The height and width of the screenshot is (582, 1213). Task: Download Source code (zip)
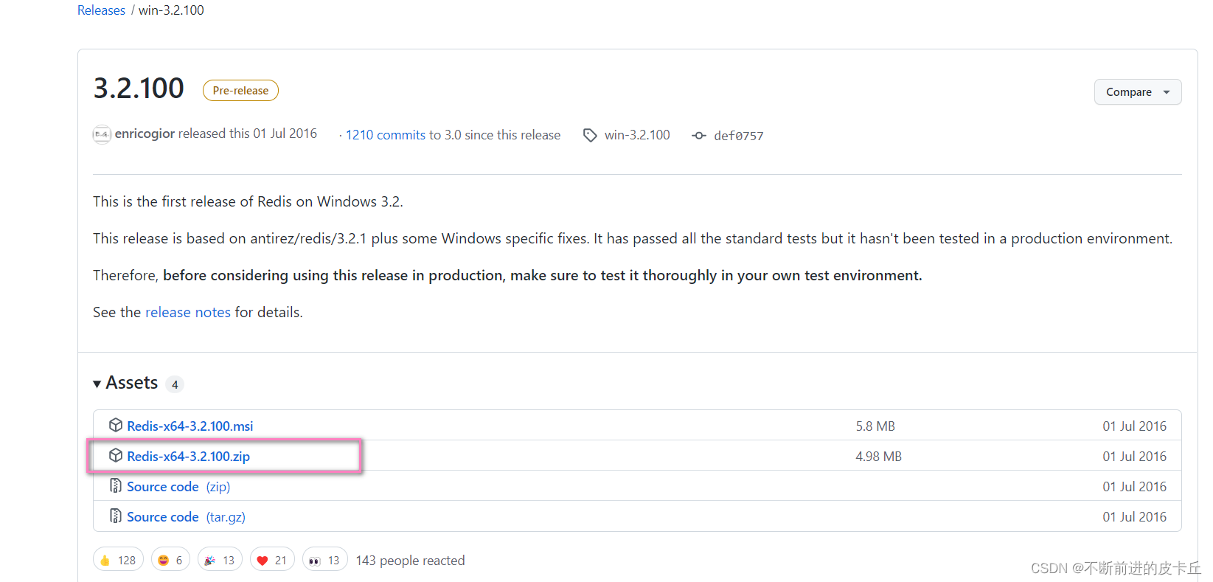(178, 486)
